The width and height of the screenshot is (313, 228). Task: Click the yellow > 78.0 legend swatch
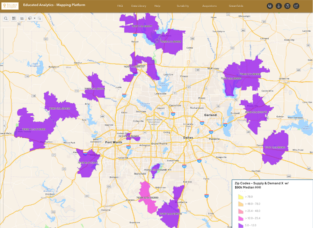point(241,197)
